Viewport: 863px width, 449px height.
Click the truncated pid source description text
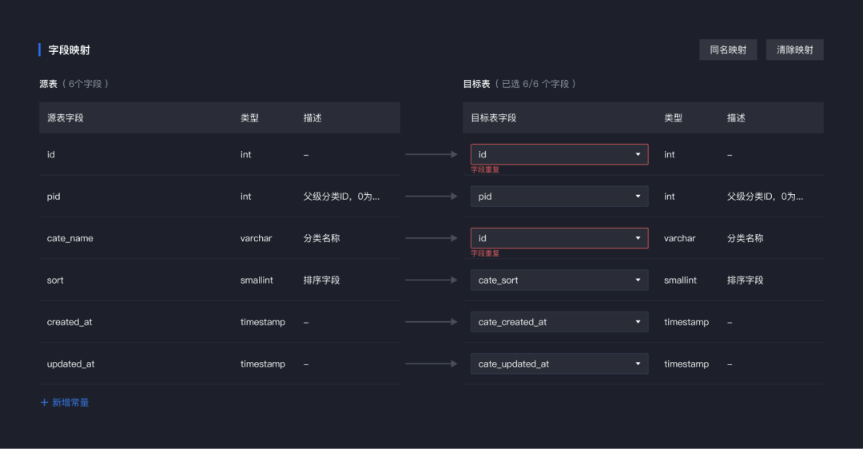(341, 197)
